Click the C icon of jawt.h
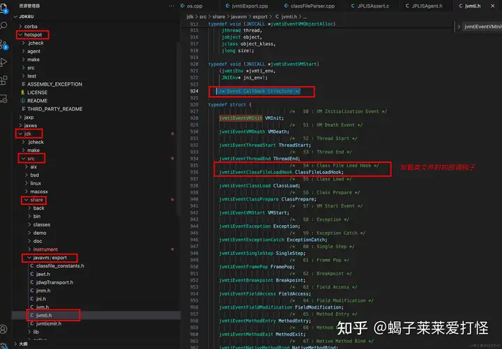The image size is (502, 349). pyautogui.click(x=31, y=274)
